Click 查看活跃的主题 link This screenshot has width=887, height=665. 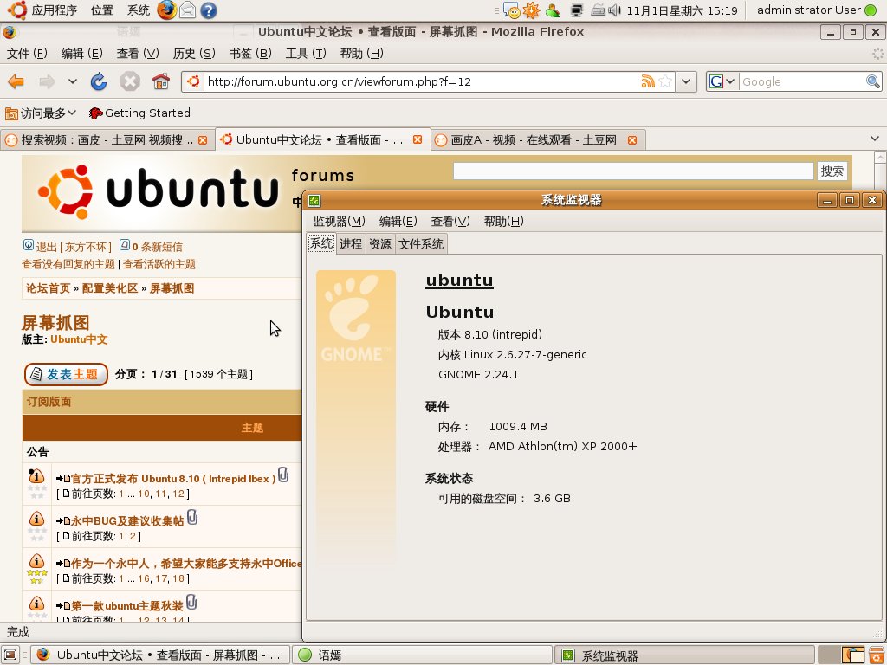pyautogui.click(x=159, y=264)
